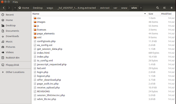Select the index.html file icon
This screenshot has height=104, width=176.
pos(35,53)
